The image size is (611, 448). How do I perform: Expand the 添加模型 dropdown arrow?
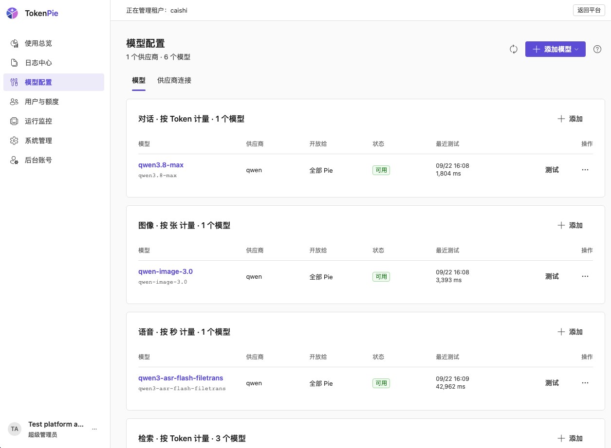[x=577, y=49]
